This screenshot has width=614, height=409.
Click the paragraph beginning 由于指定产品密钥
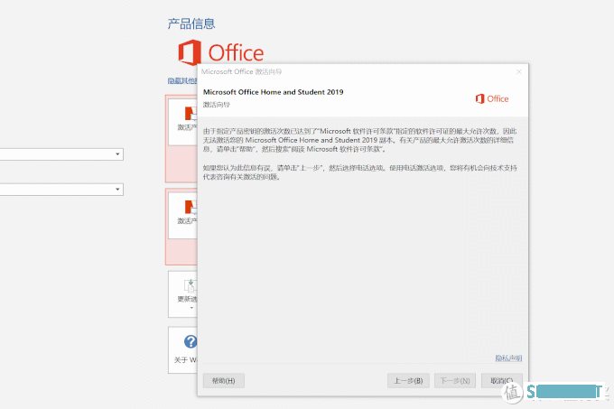tap(359, 140)
